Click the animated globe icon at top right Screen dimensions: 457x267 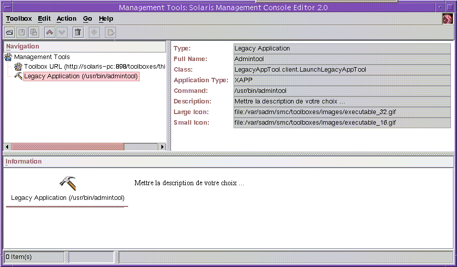tap(447, 19)
